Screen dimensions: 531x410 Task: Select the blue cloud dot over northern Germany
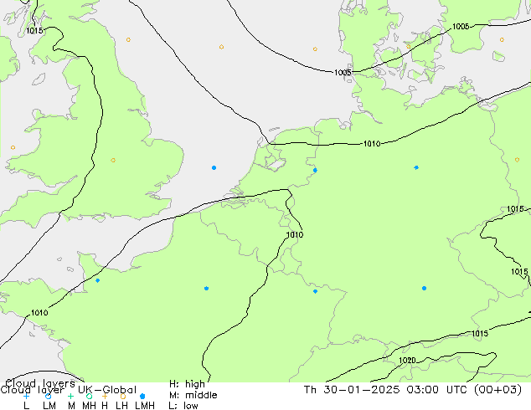point(416,167)
